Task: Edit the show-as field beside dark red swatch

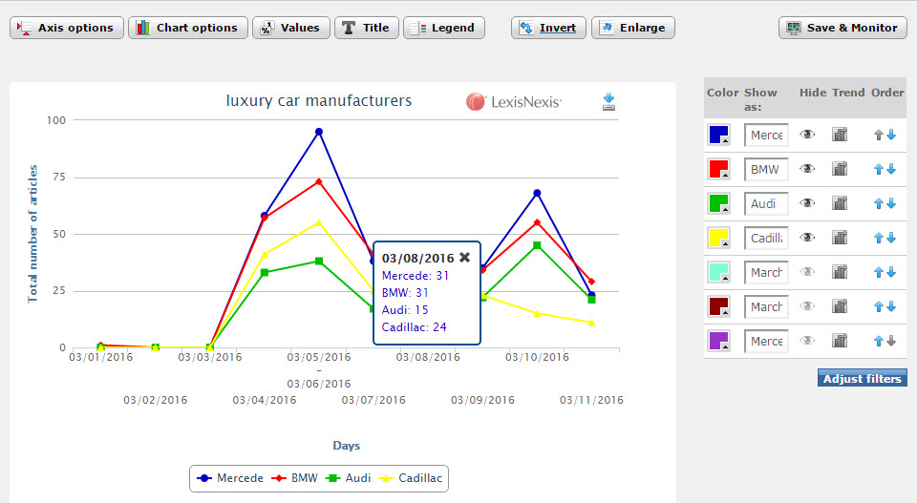Action: 766,306
